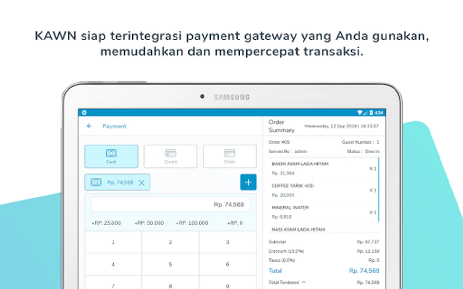Image resolution: width=463 pixels, height=289 pixels.
Task: Add another payment with the plus button
Action: tap(248, 182)
